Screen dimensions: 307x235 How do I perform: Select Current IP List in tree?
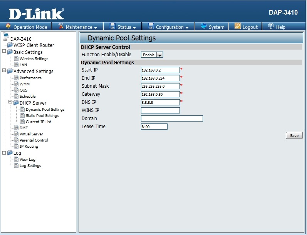point(38,122)
